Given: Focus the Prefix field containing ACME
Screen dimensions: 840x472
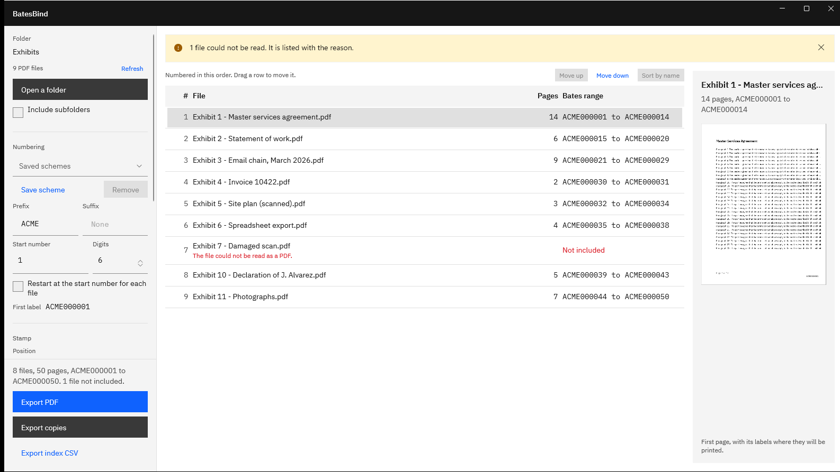Looking at the screenshot, I should click(x=46, y=224).
